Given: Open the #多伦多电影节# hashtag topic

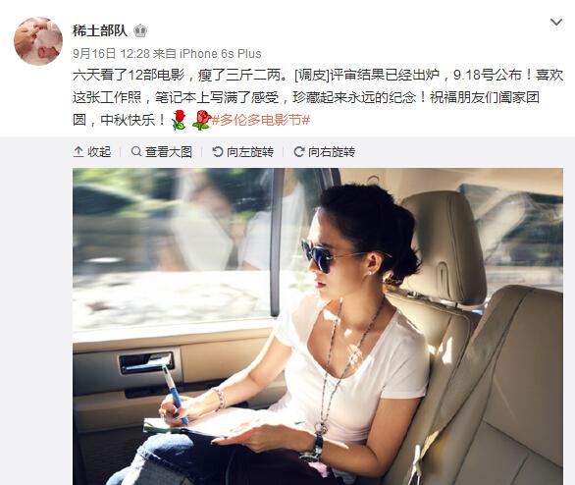Looking at the screenshot, I should pyautogui.click(x=261, y=120).
